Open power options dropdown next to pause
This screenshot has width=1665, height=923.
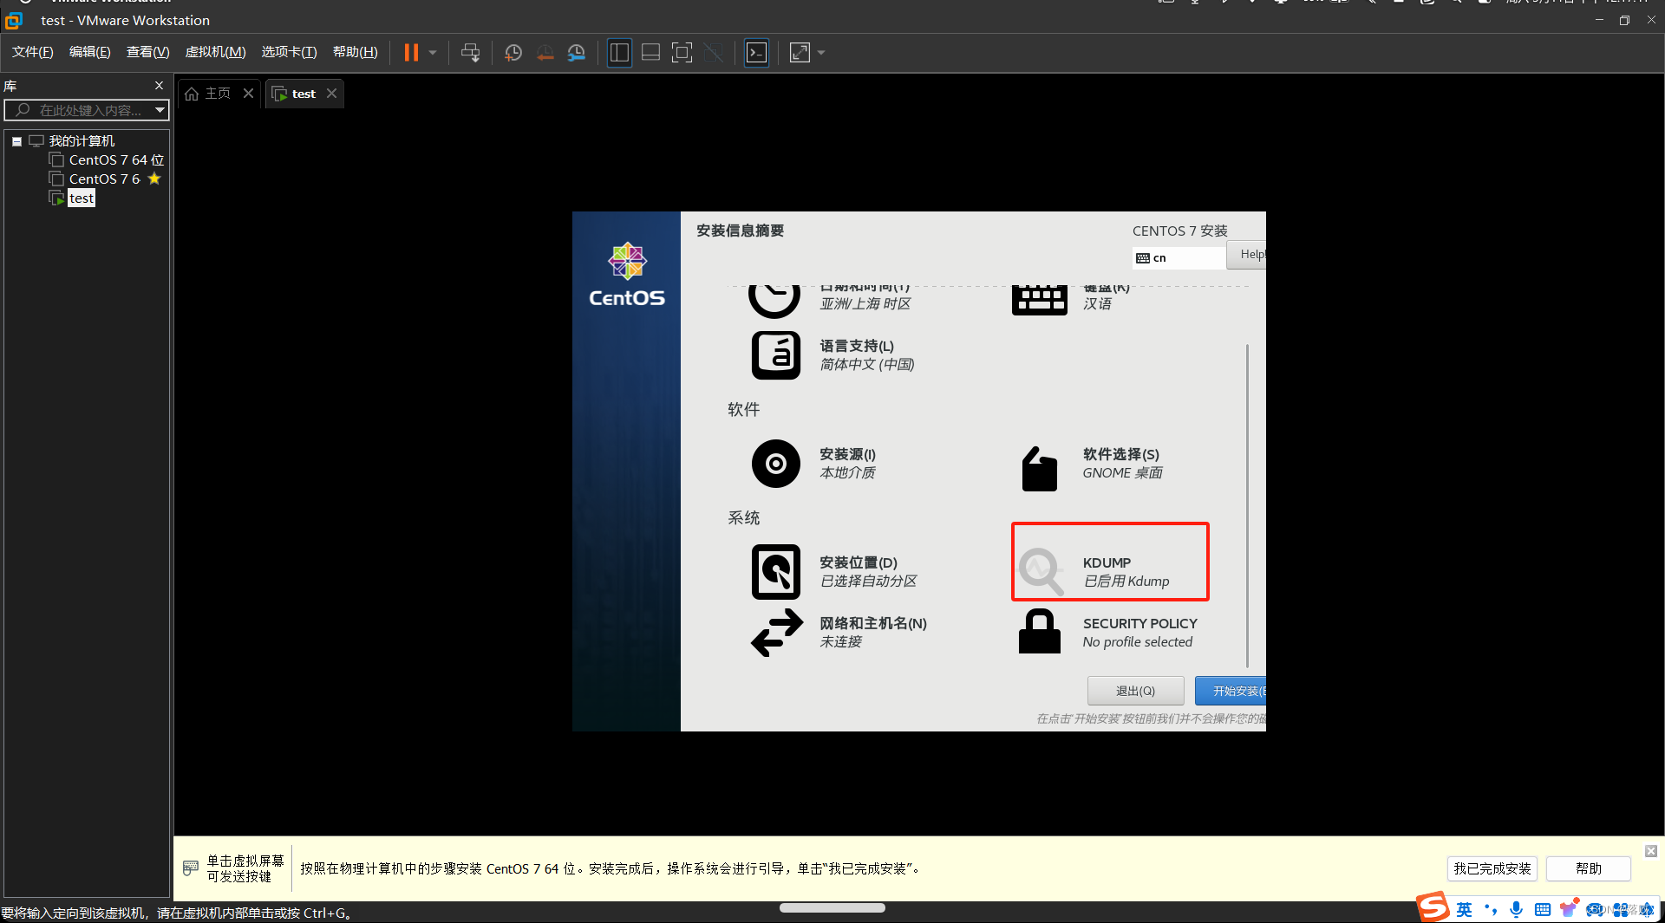[433, 53]
